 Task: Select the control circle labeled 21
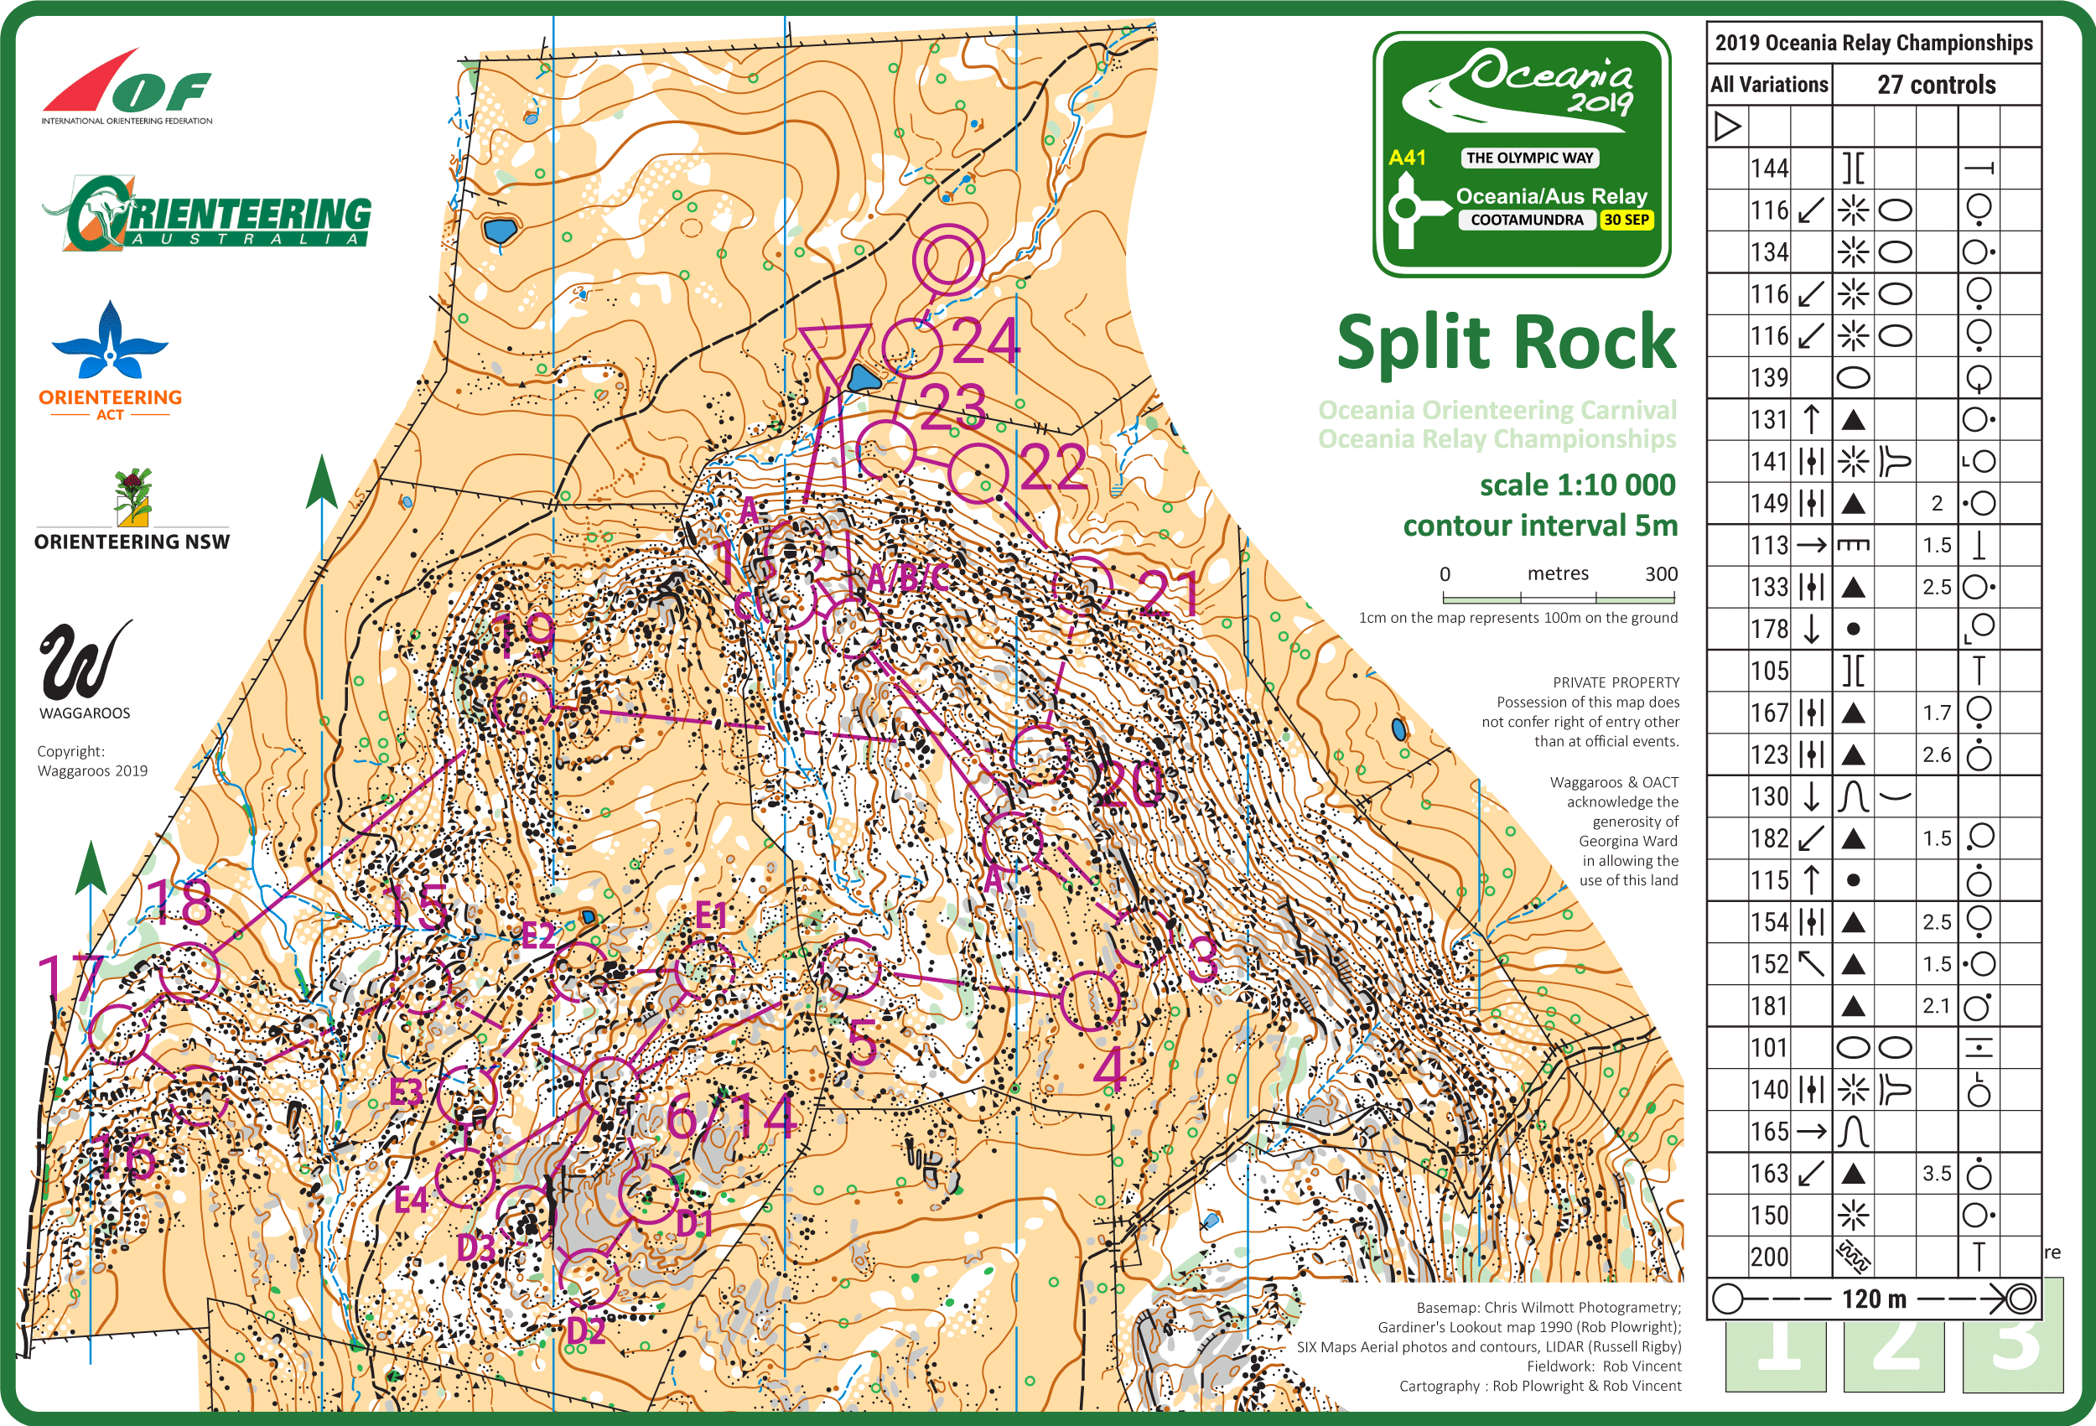point(1082,586)
